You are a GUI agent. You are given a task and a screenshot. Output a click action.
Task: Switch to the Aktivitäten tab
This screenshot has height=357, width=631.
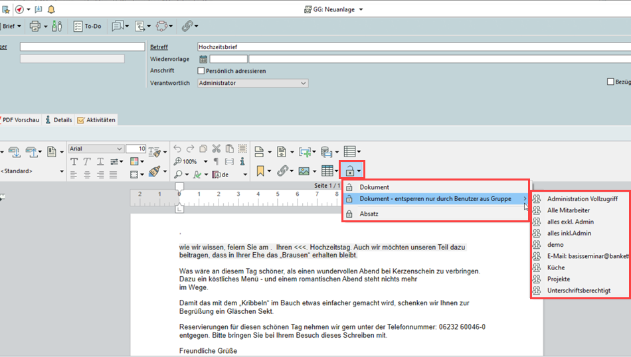point(96,120)
